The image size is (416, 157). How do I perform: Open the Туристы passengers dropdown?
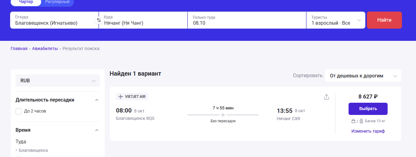[x=335, y=20]
